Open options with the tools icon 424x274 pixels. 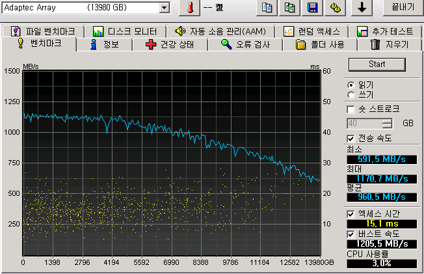[336, 8]
